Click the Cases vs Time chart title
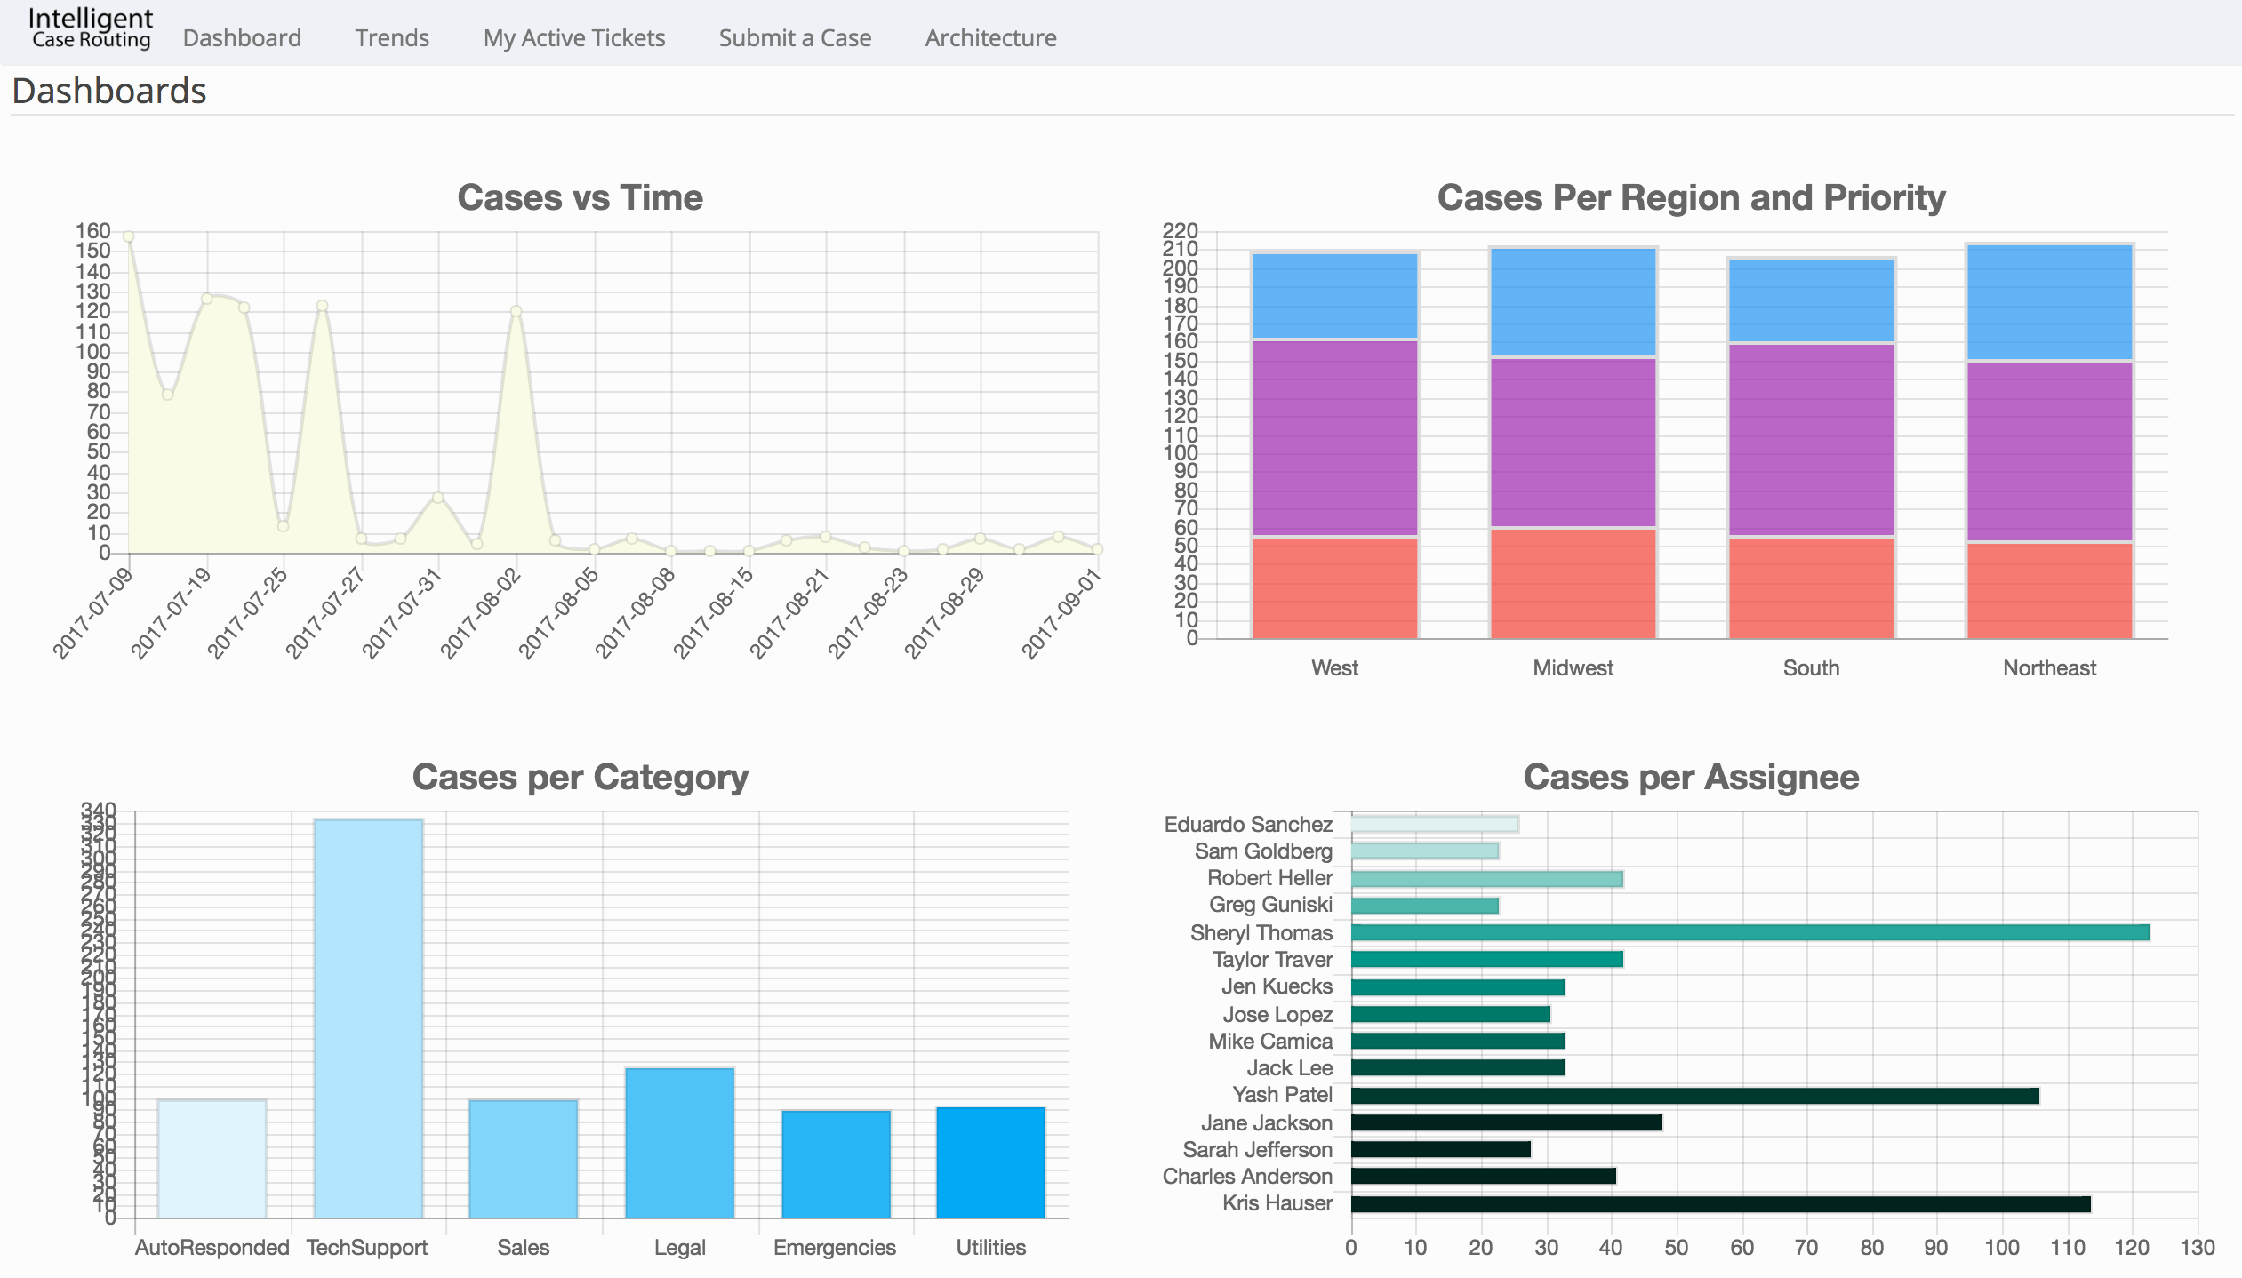 (x=580, y=197)
